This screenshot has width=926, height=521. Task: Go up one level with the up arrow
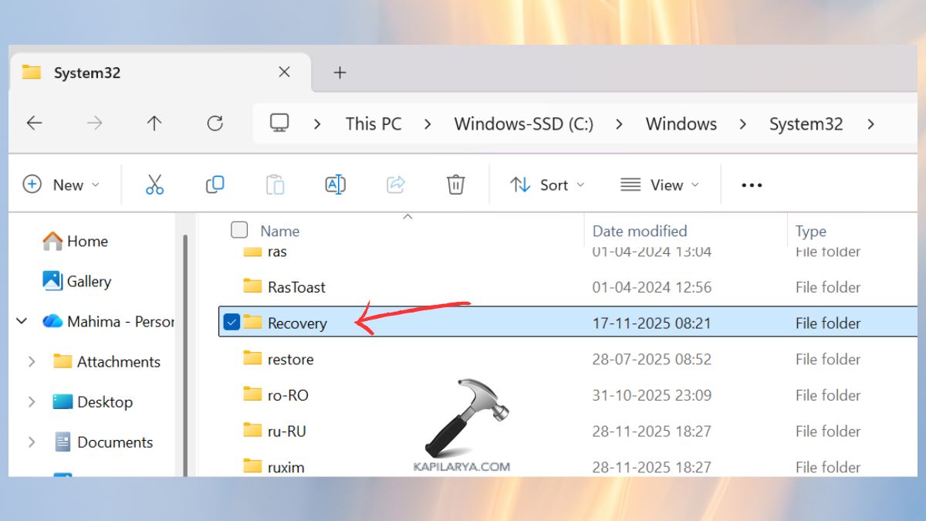[154, 123]
